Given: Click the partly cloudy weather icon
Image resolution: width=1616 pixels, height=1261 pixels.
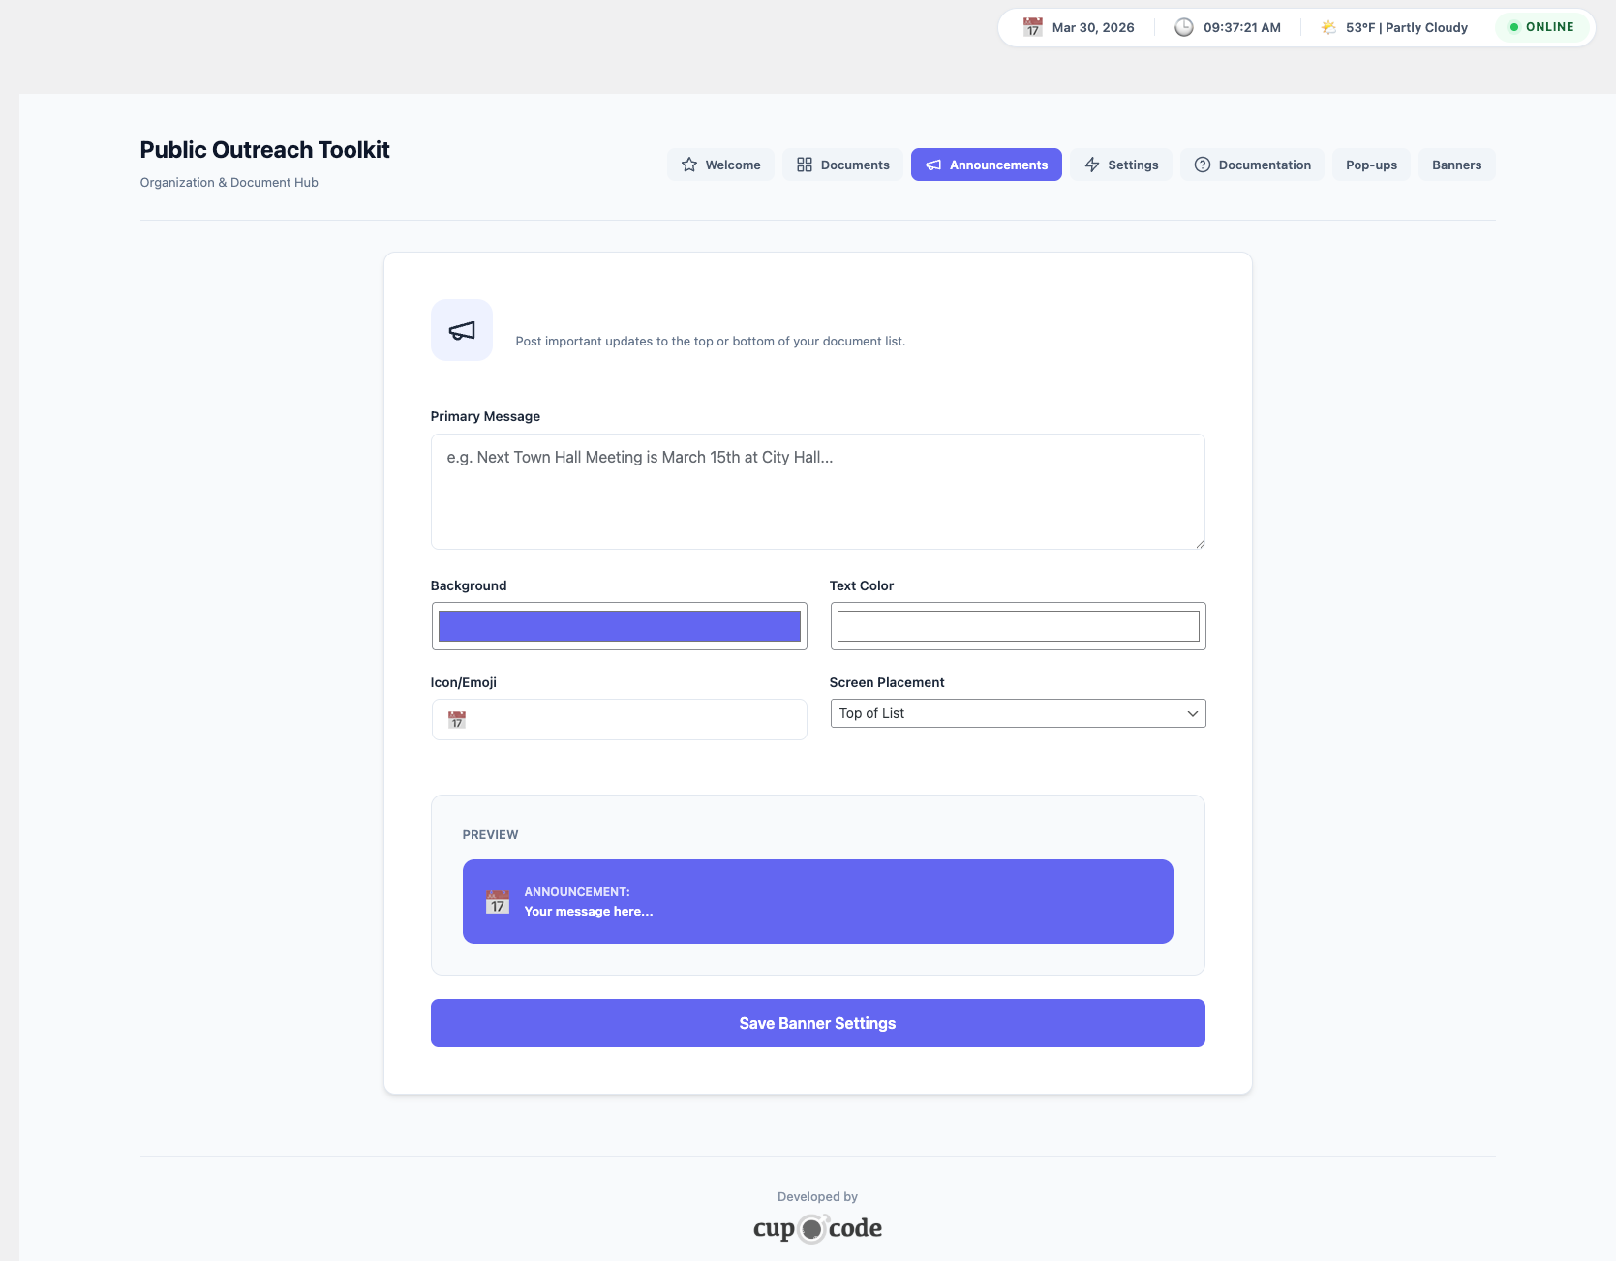Looking at the screenshot, I should [1328, 27].
